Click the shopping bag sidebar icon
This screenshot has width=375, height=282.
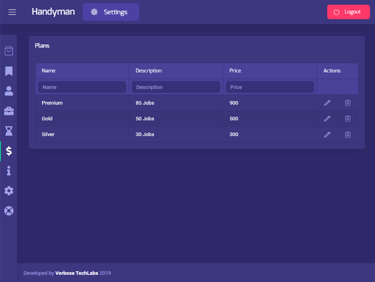[x=9, y=51]
